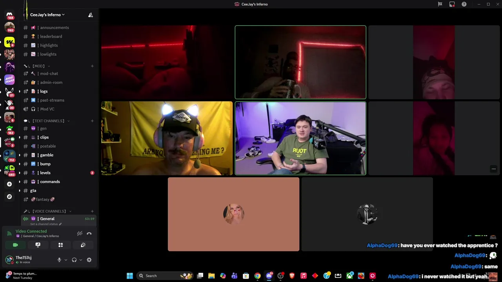Open connection info via Video Connected

coord(31,231)
